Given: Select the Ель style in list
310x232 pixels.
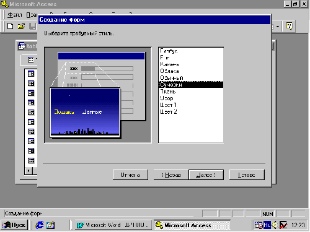Looking at the screenshot, I should click(191, 58).
